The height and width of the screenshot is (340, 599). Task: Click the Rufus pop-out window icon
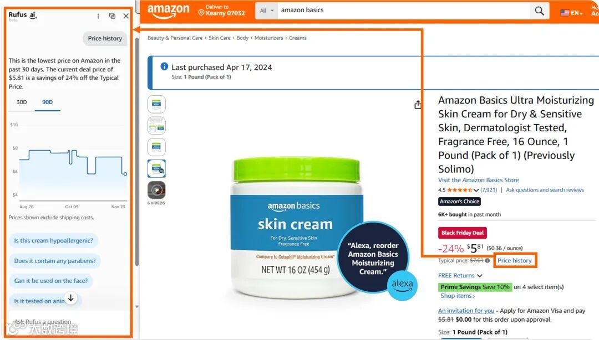click(112, 16)
